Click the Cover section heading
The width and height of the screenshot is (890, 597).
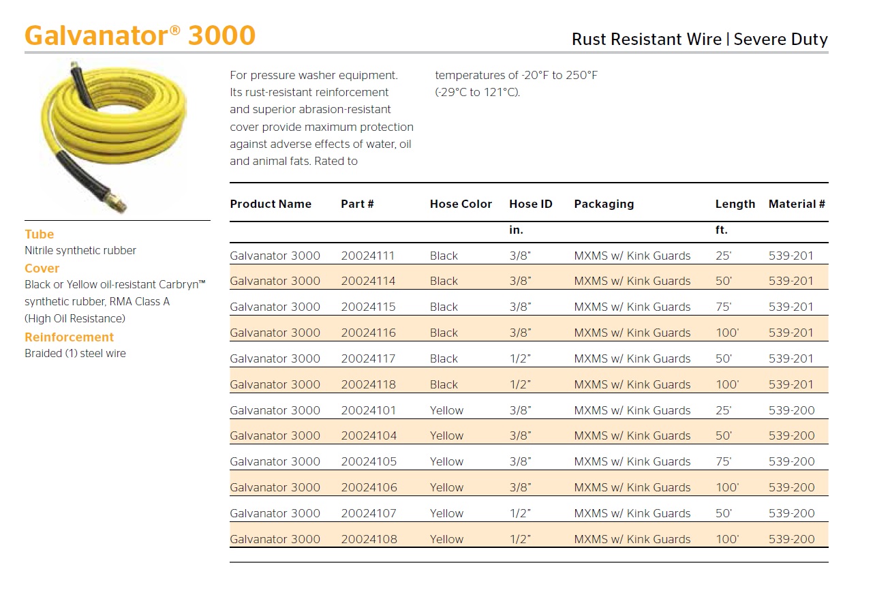(x=42, y=269)
